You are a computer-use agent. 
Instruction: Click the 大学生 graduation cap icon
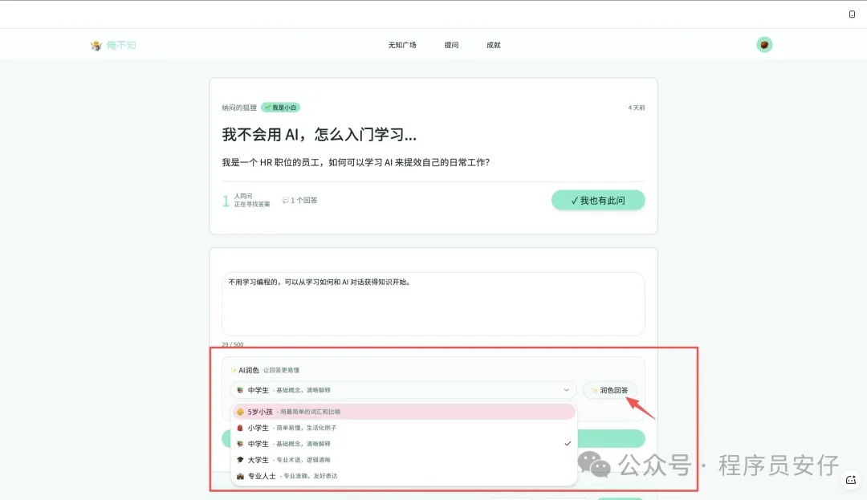pyautogui.click(x=240, y=460)
